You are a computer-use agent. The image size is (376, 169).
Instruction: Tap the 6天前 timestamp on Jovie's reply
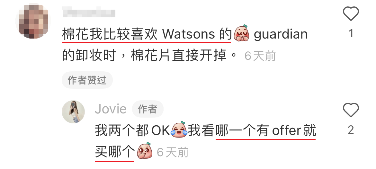click(x=173, y=152)
